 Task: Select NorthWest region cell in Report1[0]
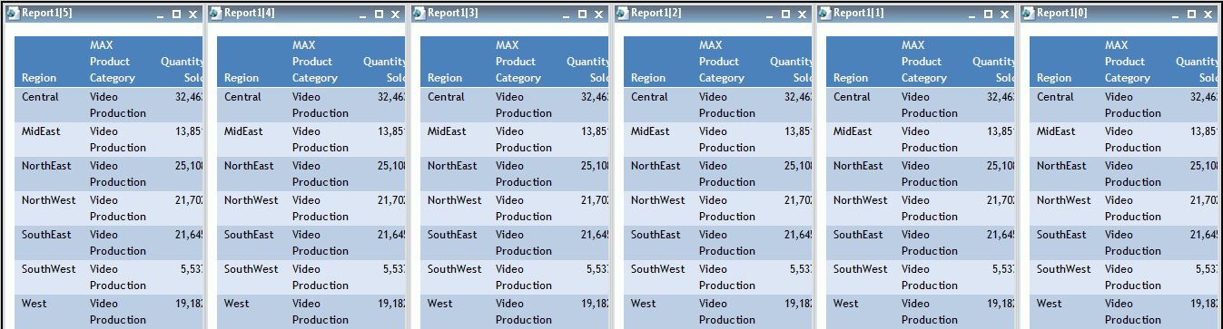click(x=1064, y=200)
